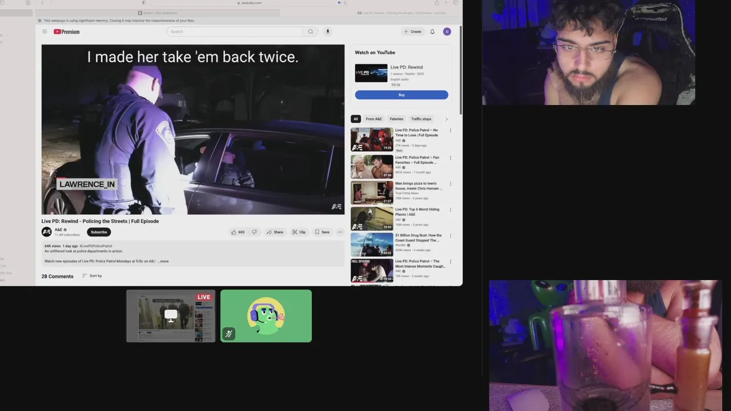Open more actions ellipsis beside Save
Image resolution: width=731 pixels, height=411 pixels.
pyautogui.click(x=340, y=232)
